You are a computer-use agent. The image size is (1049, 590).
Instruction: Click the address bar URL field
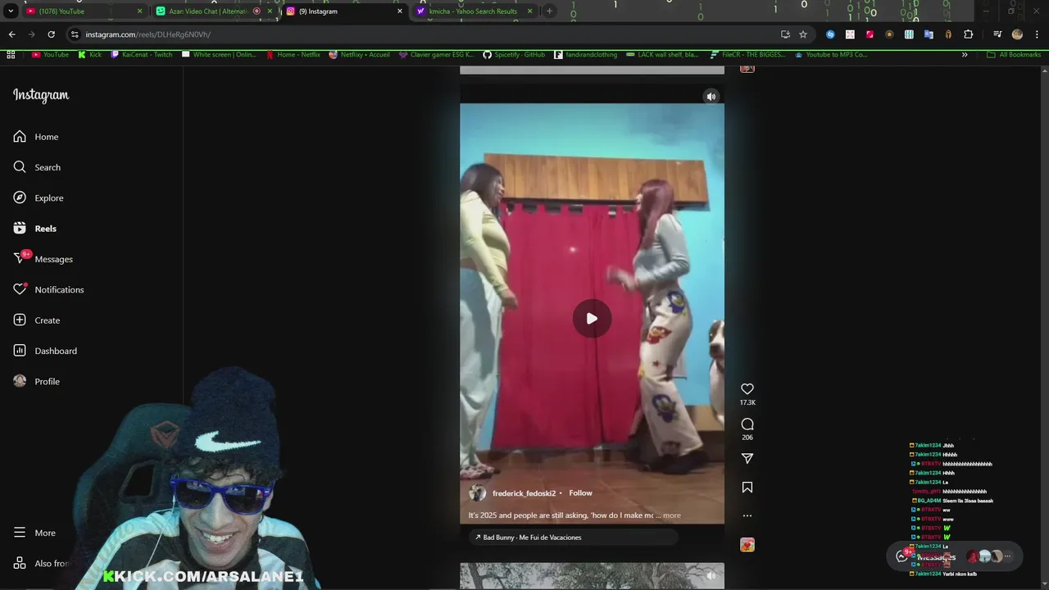(426, 34)
